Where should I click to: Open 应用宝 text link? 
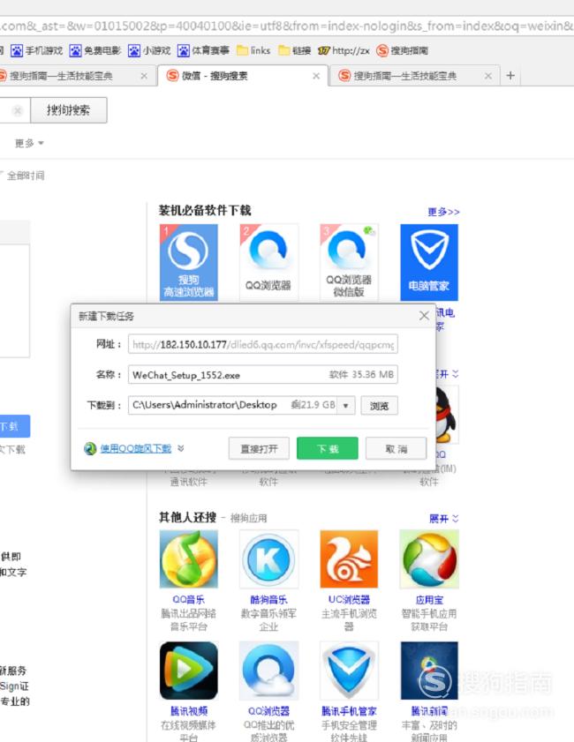(x=429, y=600)
